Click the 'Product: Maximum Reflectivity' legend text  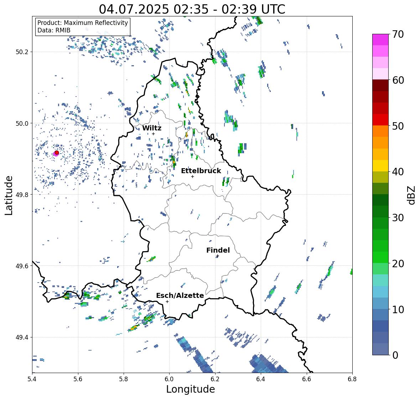coord(83,23)
